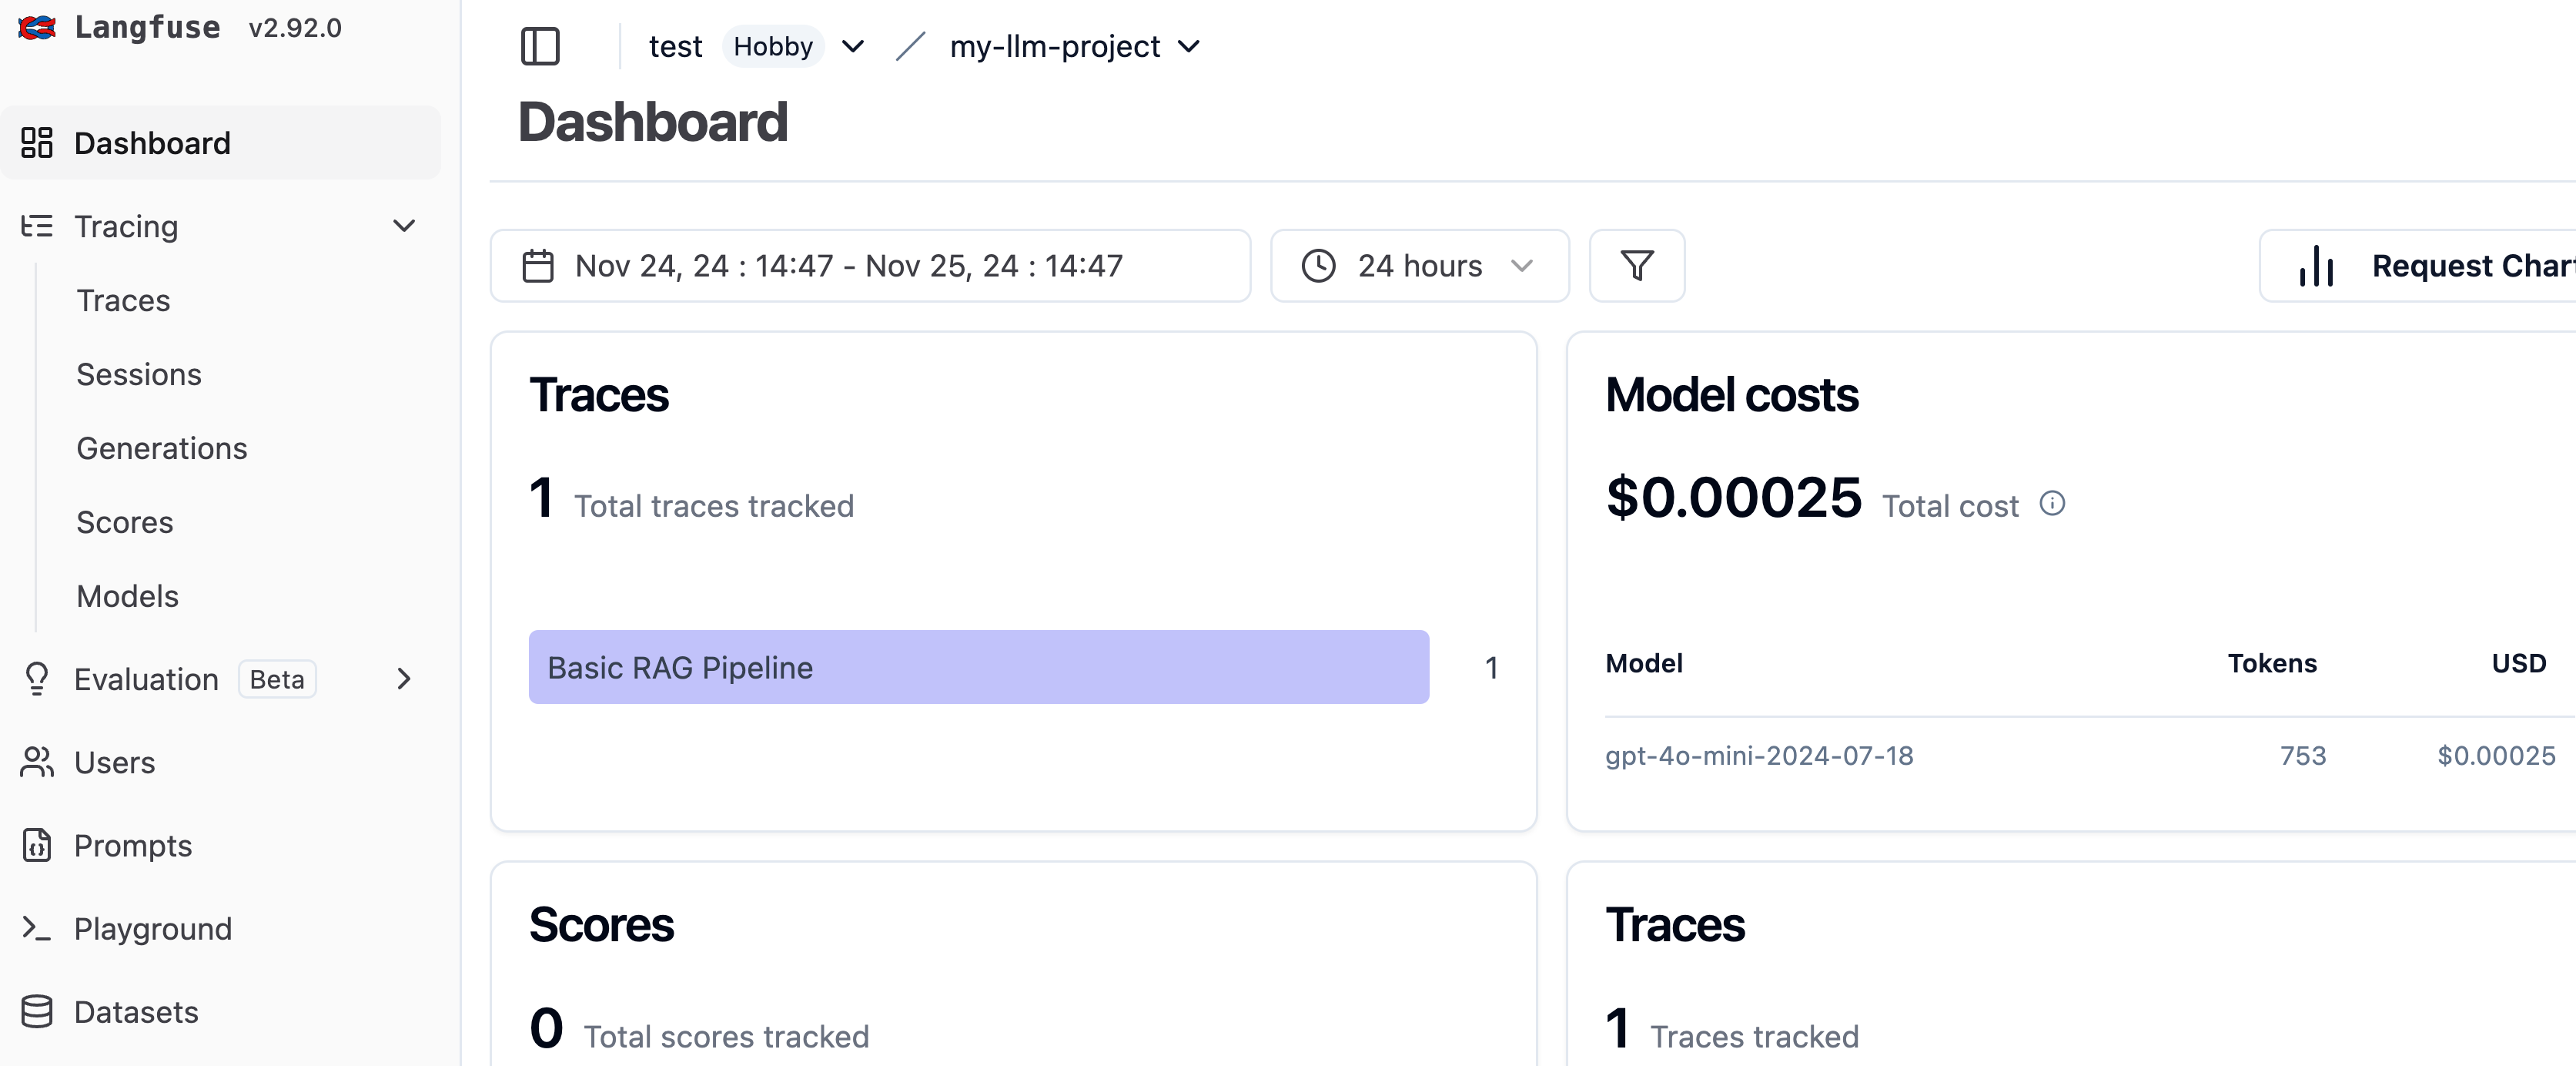2576x1066 pixels.
Task: Open the 24 hours time range dropdown
Action: (x=1419, y=265)
